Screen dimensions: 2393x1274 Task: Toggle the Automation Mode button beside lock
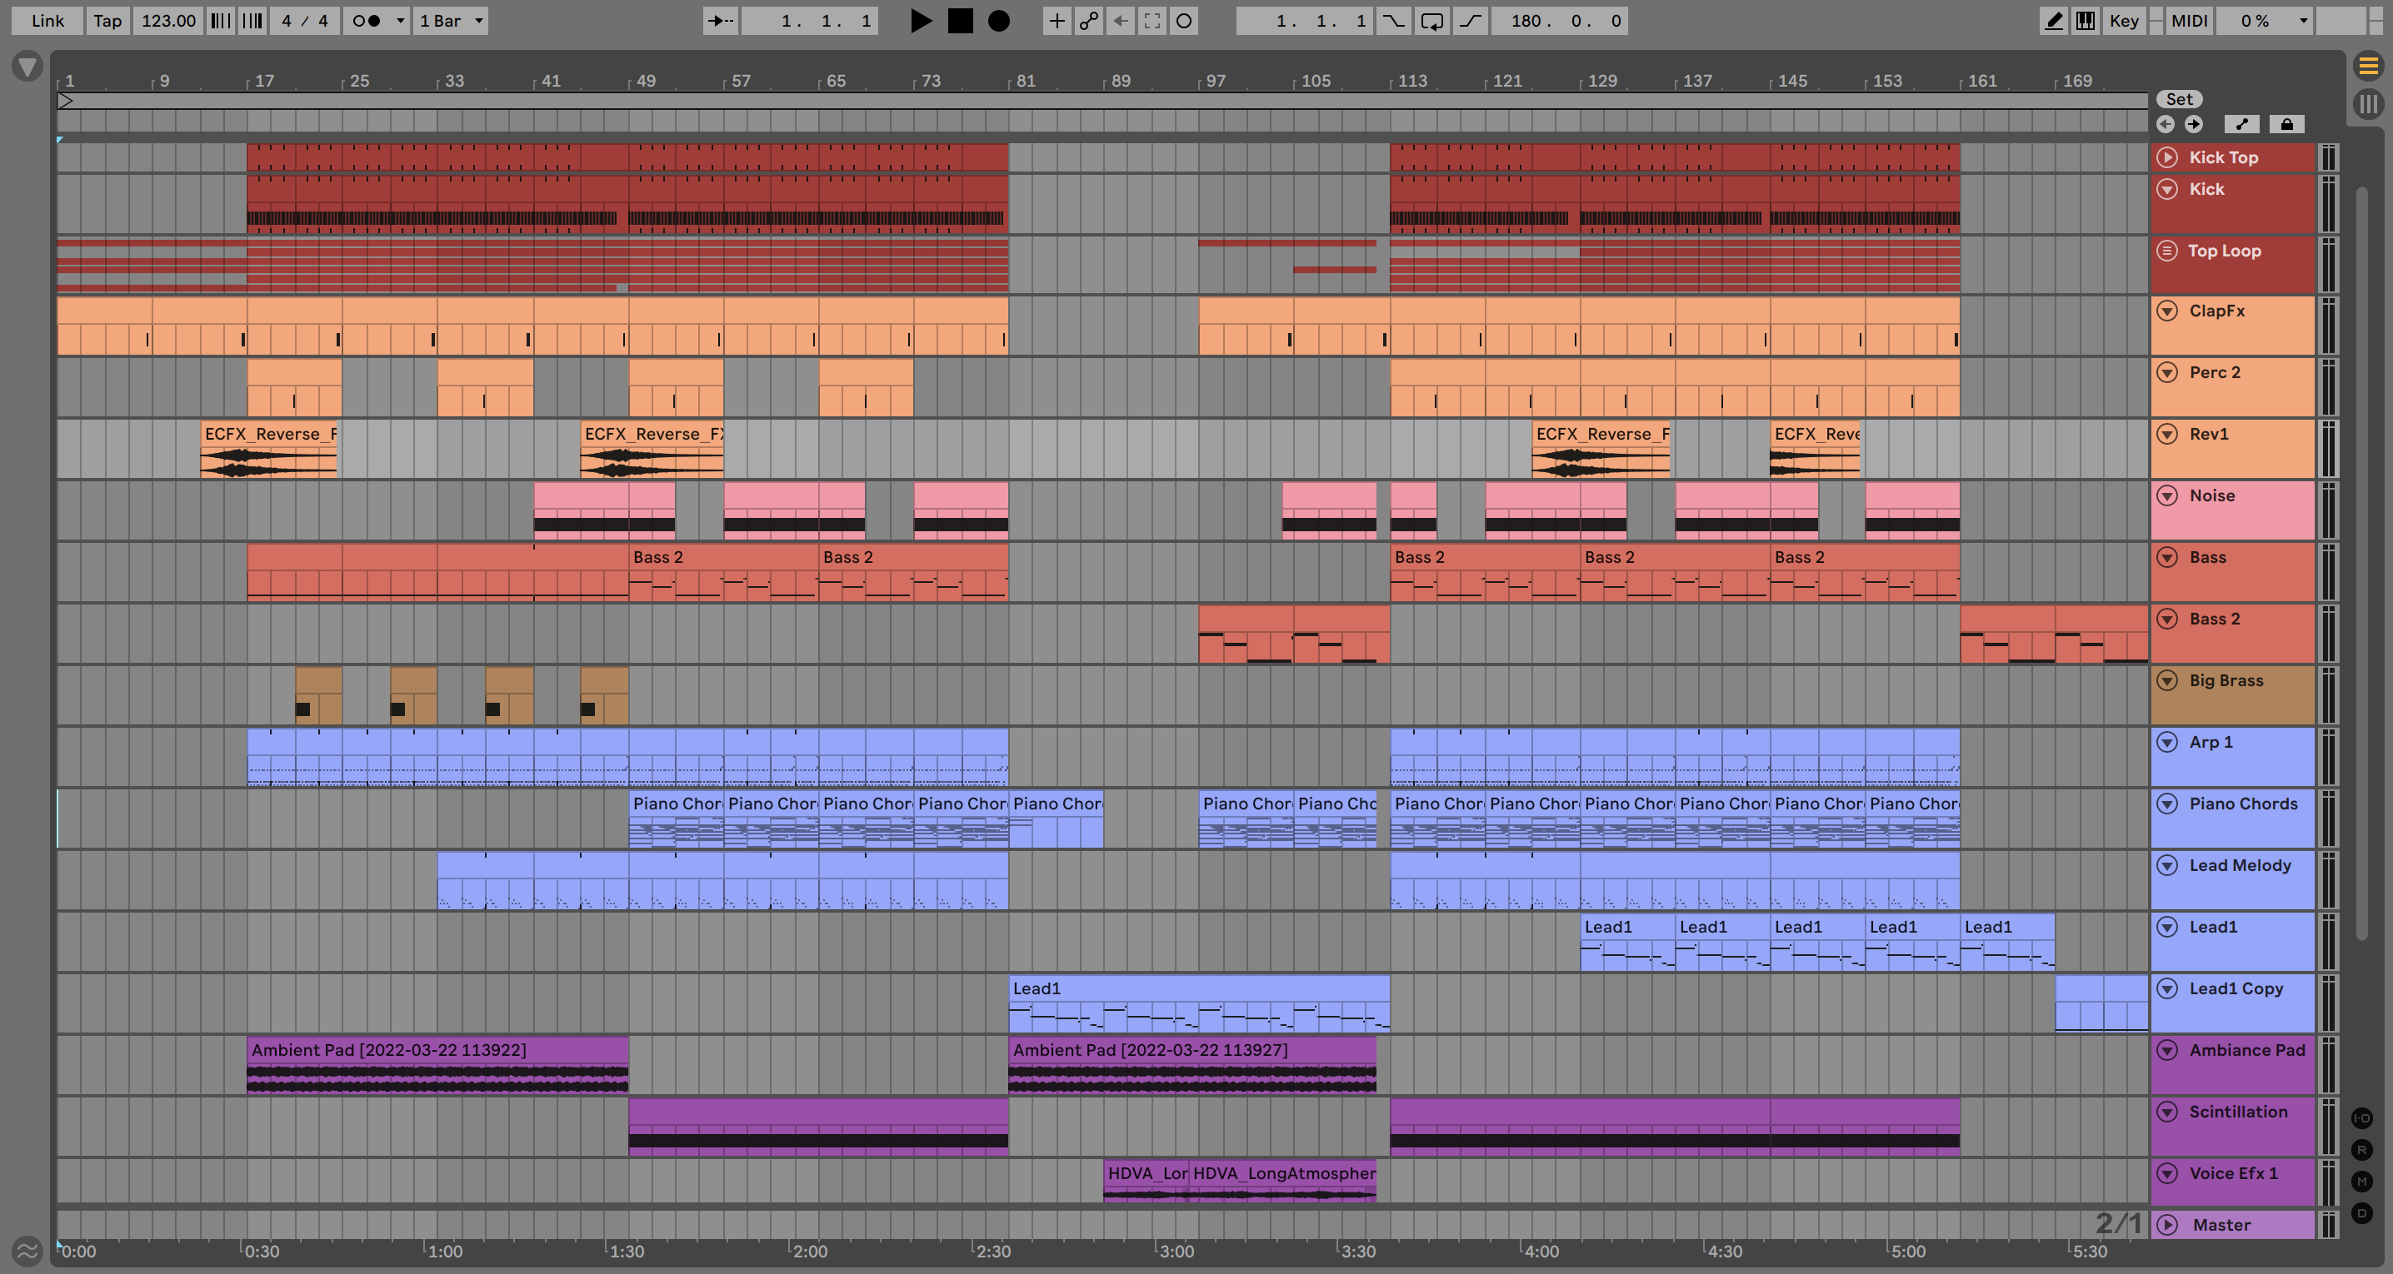(x=2241, y=123)
